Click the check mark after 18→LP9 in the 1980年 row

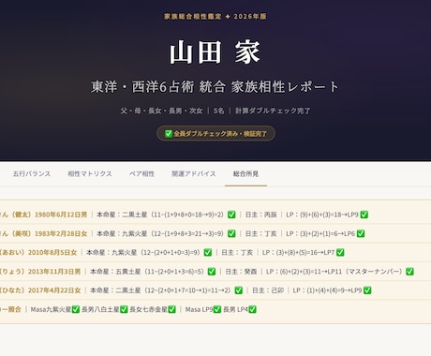pyautogui.click(x=364, y=215)
